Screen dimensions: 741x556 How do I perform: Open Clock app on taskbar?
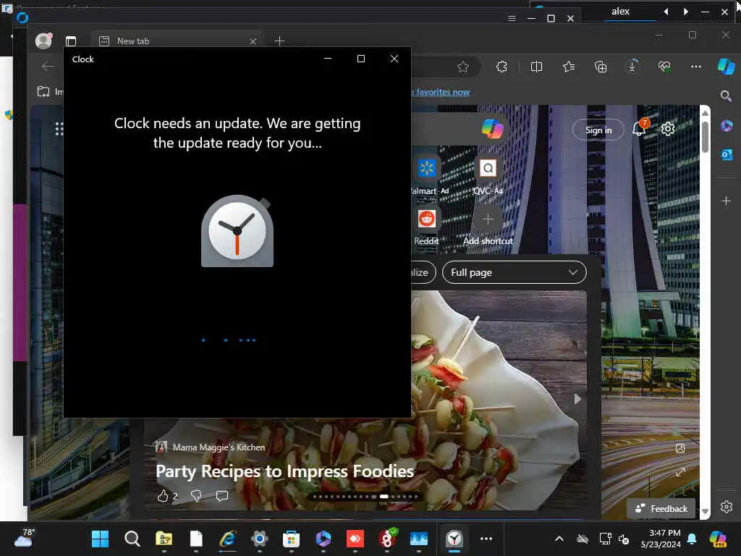pos(454,539)
